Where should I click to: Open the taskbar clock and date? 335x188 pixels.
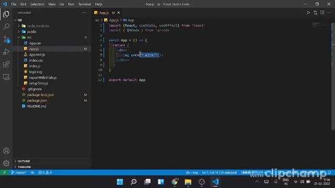pos(322,182)
